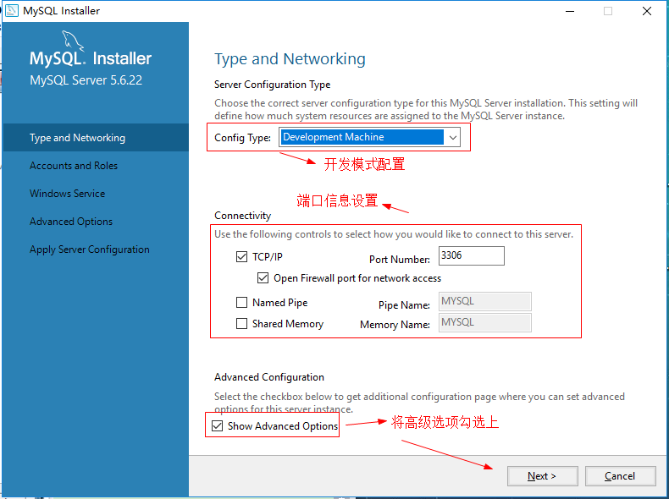Jump to Apply Server Configuration step

click(x=89, y=249)
